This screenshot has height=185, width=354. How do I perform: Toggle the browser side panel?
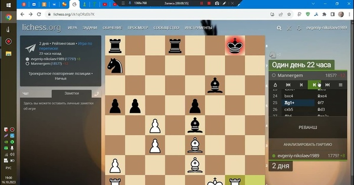pyautogui.click(x=332, y=14)
